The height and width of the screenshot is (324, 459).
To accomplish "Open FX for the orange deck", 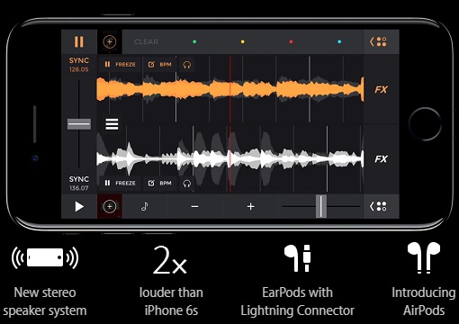I will [x=381, y=89].
